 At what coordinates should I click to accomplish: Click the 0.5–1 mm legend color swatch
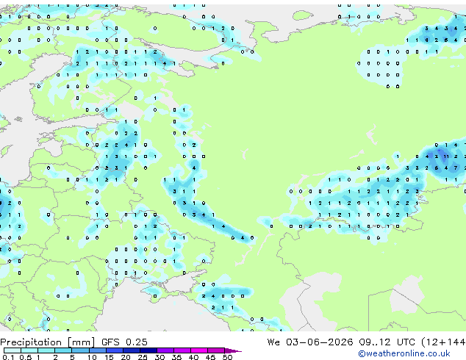click(29, 350)
